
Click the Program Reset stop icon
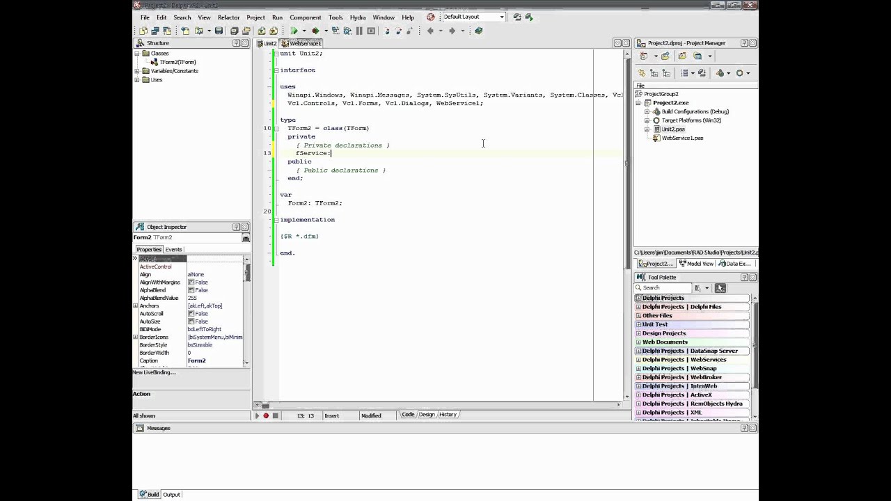tap(371, 31)
